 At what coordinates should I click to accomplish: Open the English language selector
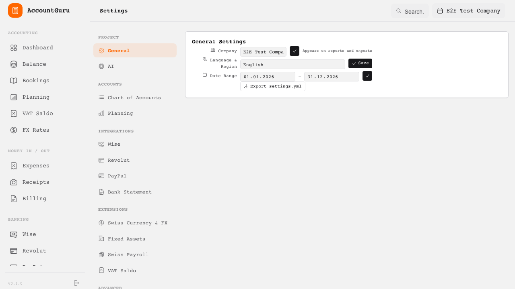[x=293, y=65]
